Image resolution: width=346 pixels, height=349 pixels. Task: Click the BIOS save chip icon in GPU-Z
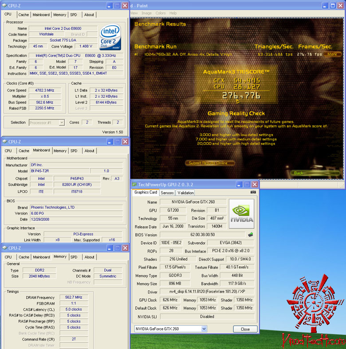click(x=251, y=235)
